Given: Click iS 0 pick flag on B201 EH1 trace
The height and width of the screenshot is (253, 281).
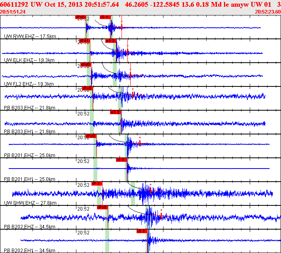Looking at the screenshot, I should click(x=122, y=160).
